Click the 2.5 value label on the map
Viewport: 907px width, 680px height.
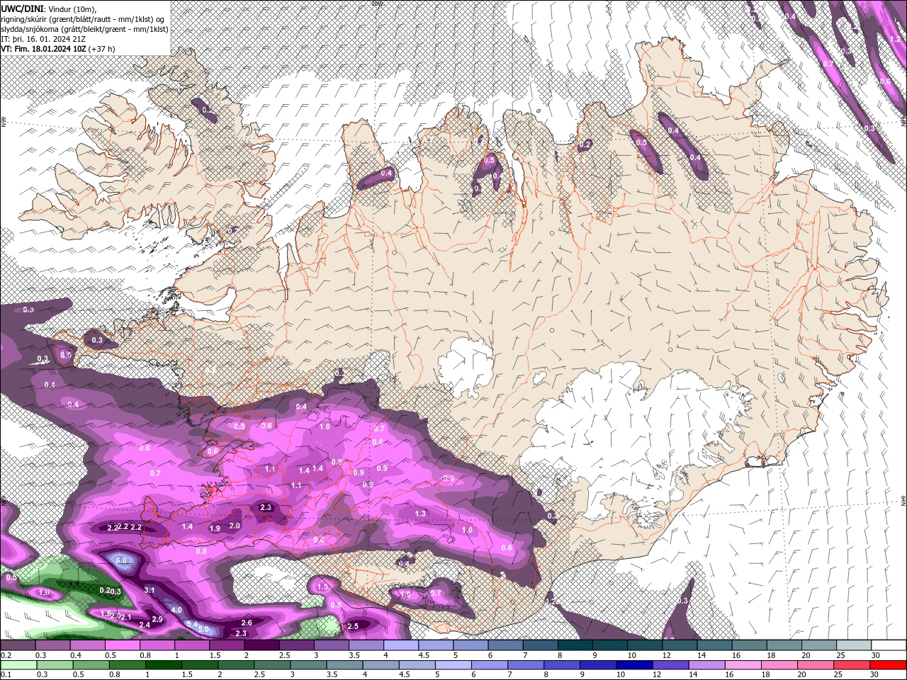click(x=353, y=626)
